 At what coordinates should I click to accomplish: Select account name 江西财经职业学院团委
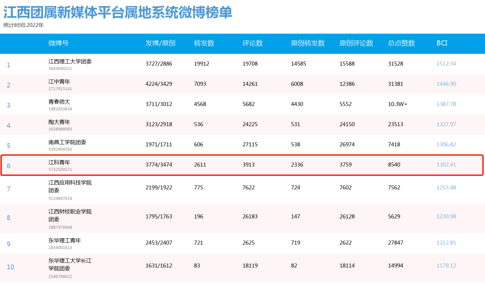click(70, 215)
